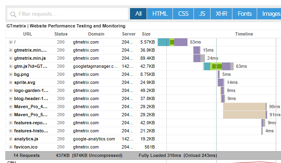
Task: Click the 437KB (974KB Uncompressed) summary
Action: pyautogui.click(x=89, y=155)
